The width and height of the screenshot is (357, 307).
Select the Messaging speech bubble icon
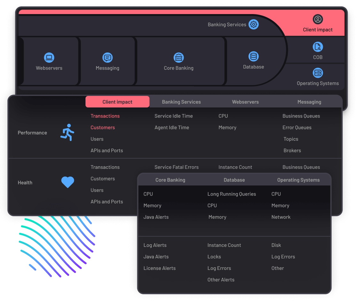[x=107, y=58]
